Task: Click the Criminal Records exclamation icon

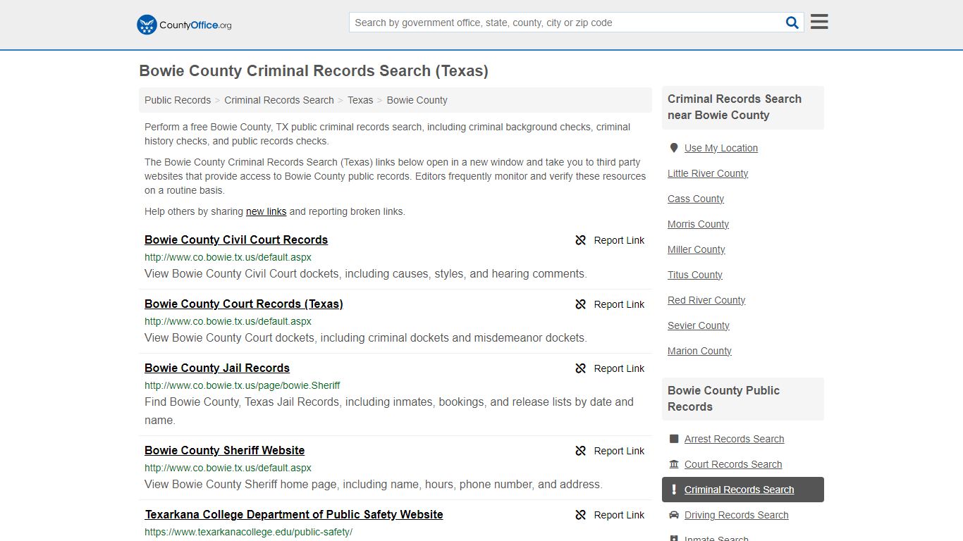Action: click(674, 490)
